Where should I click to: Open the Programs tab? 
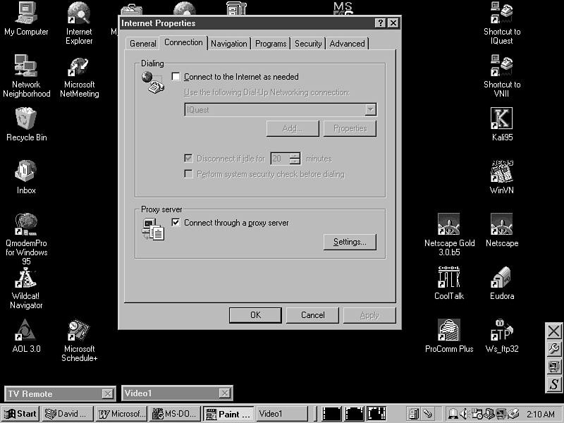(x=271, y=44)
